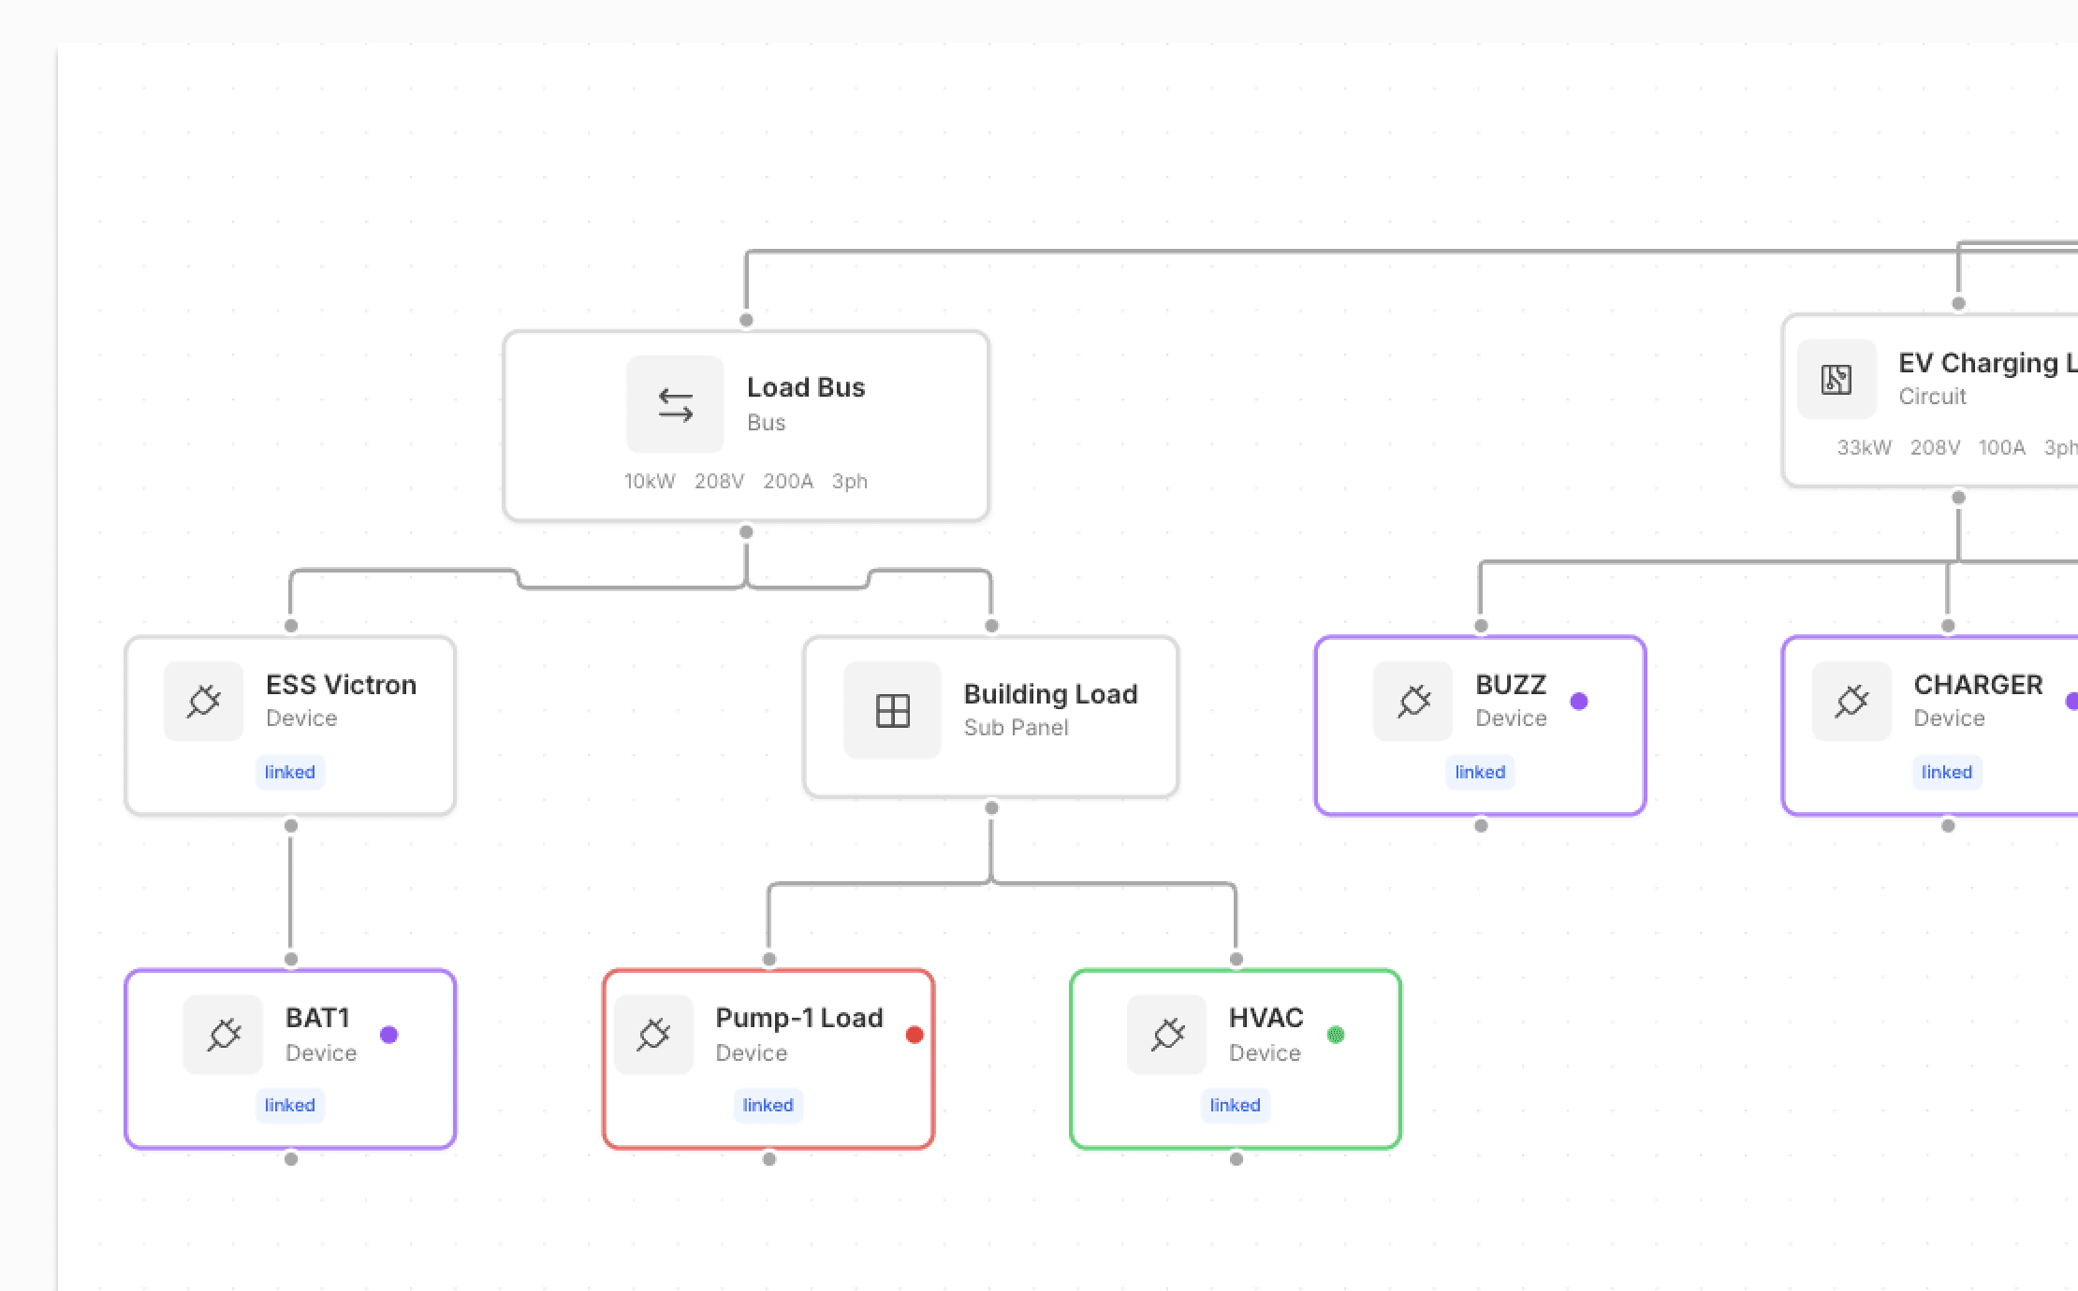
Task: Click the linked badge on Pump-1 Load
Action: coord(768,1105)
